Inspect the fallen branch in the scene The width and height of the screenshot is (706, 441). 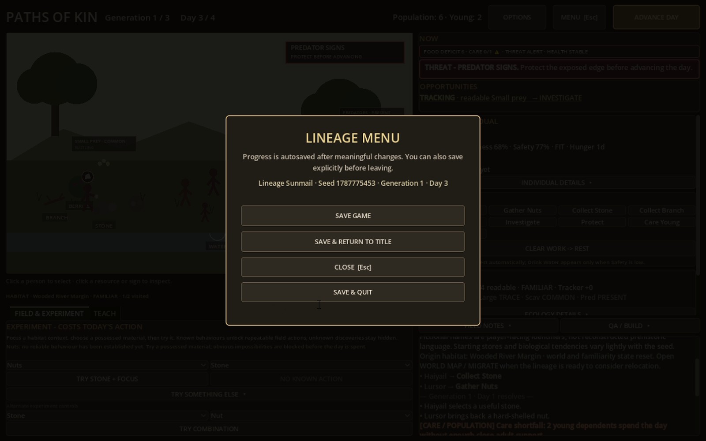tap(54, 201)
